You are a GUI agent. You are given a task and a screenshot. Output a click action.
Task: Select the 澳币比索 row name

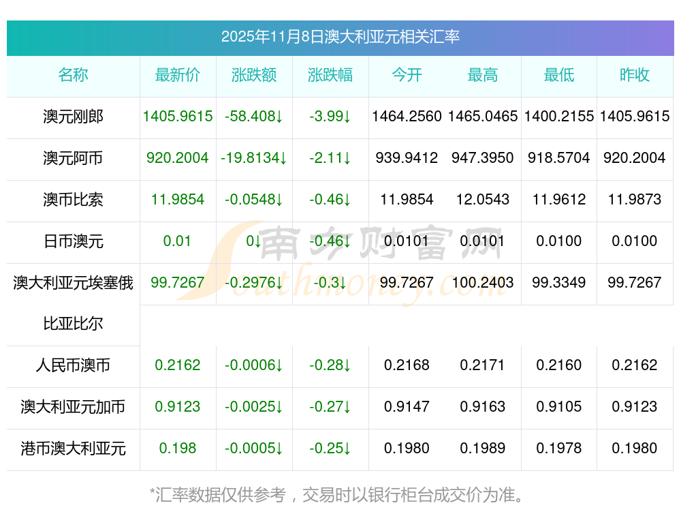point(73,200)
